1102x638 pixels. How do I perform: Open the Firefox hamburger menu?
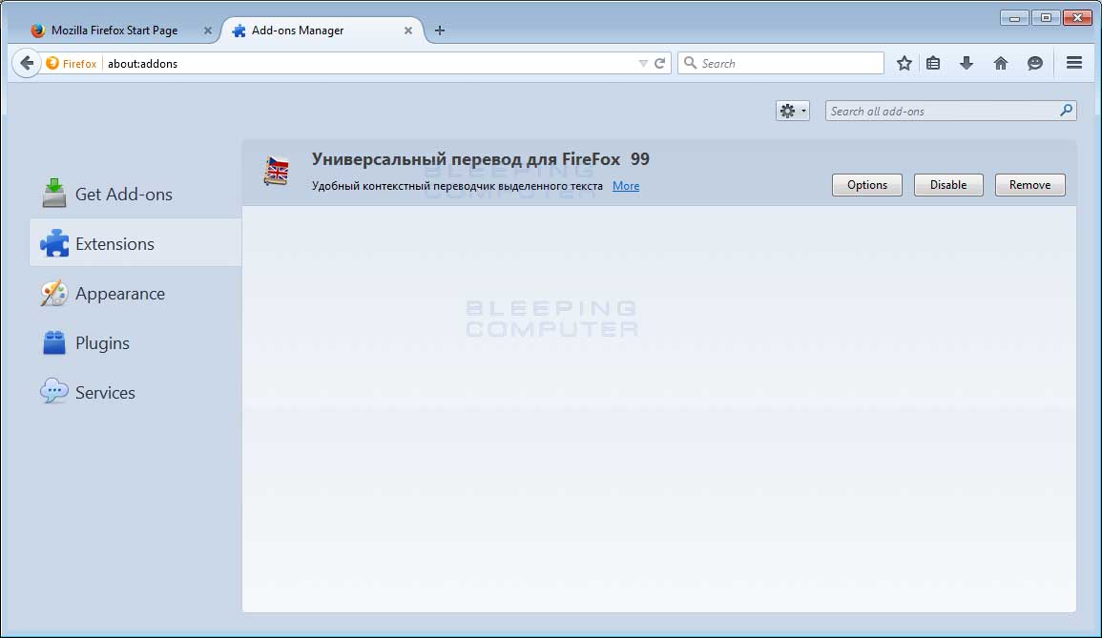1073,63
